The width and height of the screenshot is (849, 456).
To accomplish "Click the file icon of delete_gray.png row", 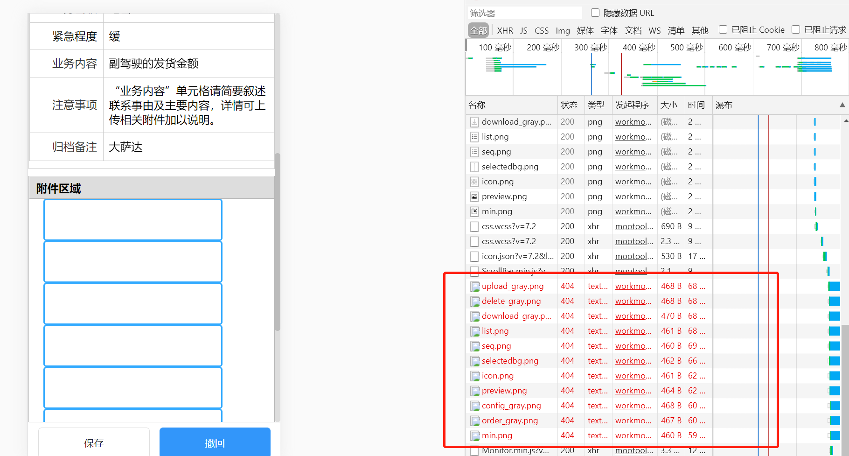I will [475, 301].
